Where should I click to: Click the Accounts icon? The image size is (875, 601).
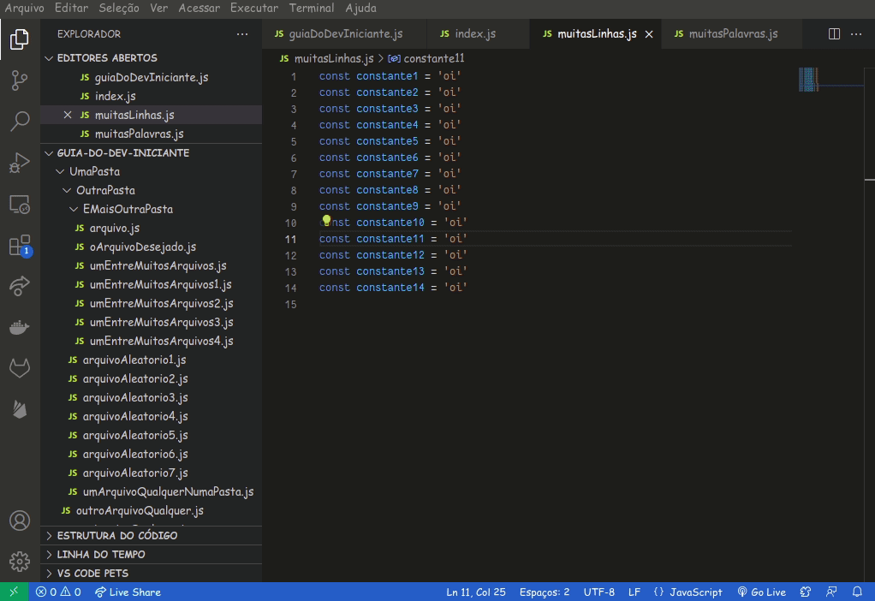click(20, 521)
